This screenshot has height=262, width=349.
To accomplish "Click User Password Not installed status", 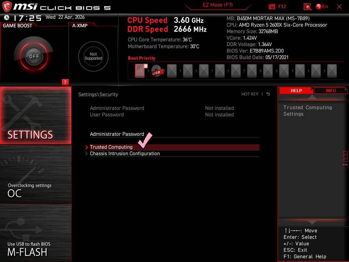I will click(219, 115).
